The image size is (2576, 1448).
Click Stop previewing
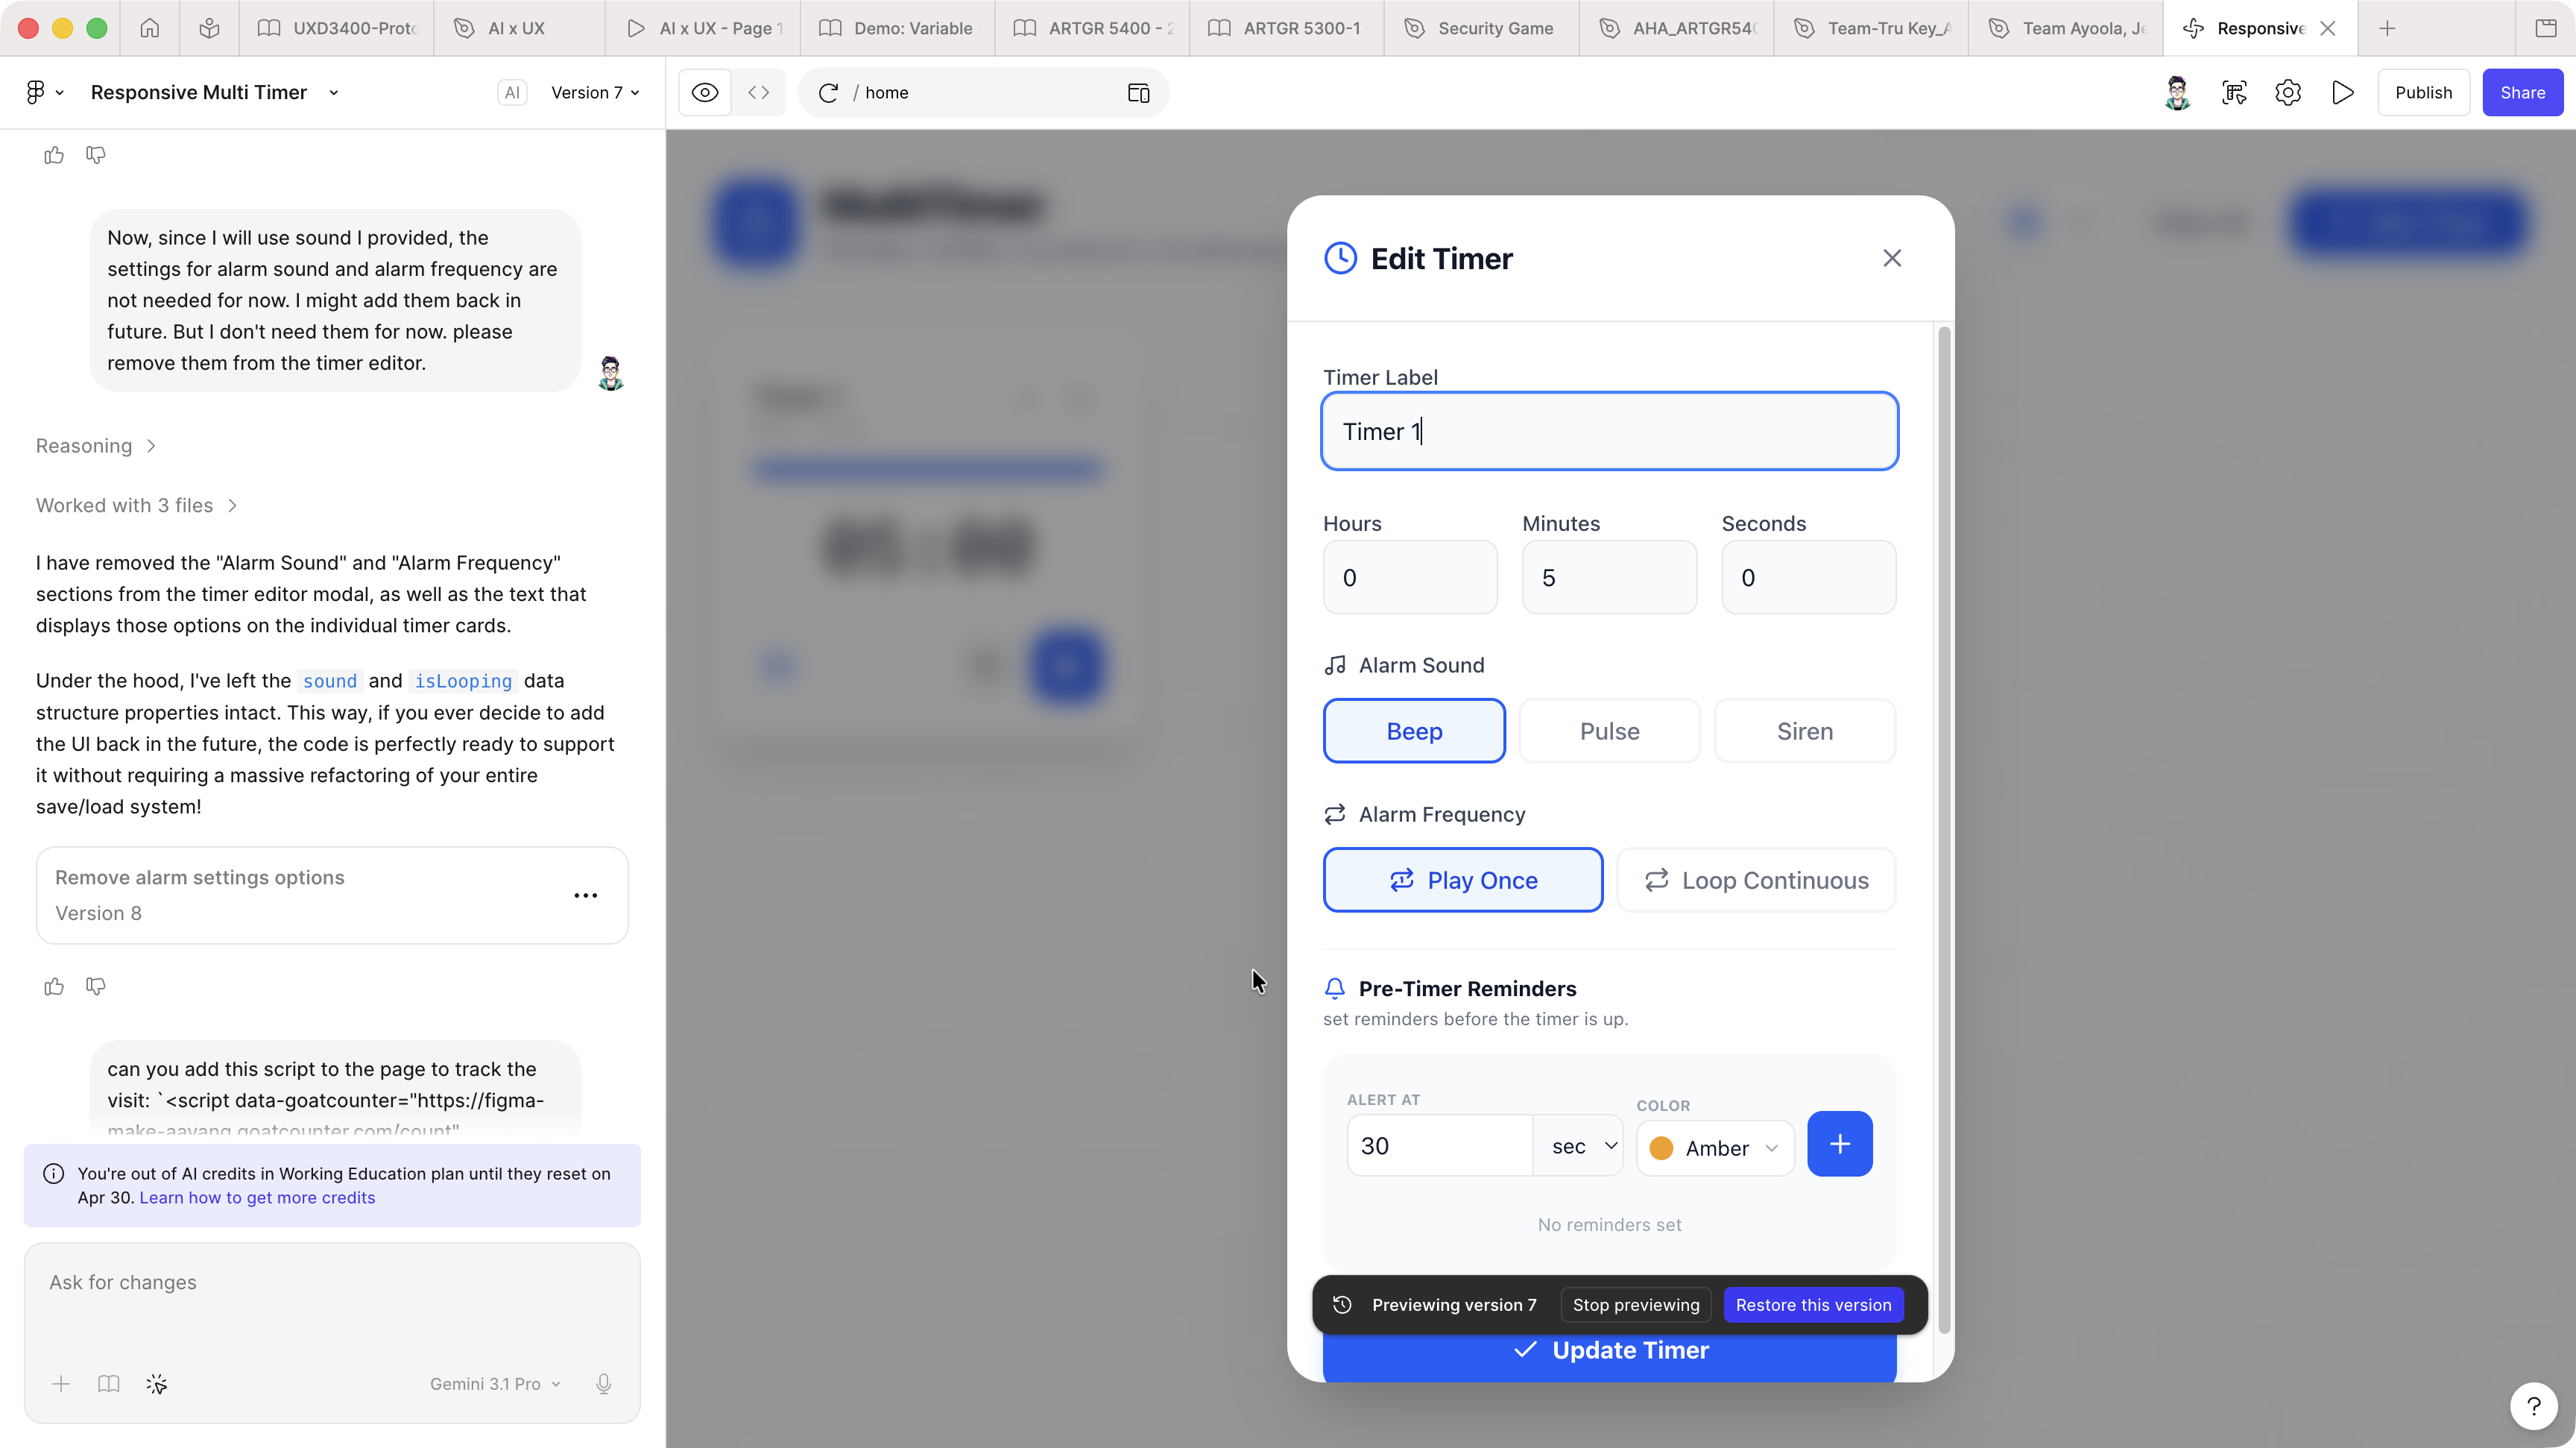1636,1305
